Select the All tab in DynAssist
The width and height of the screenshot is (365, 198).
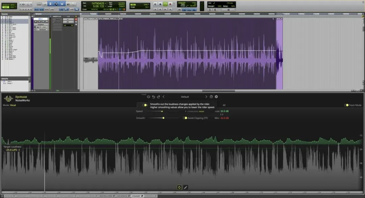(x=224, y=105)
